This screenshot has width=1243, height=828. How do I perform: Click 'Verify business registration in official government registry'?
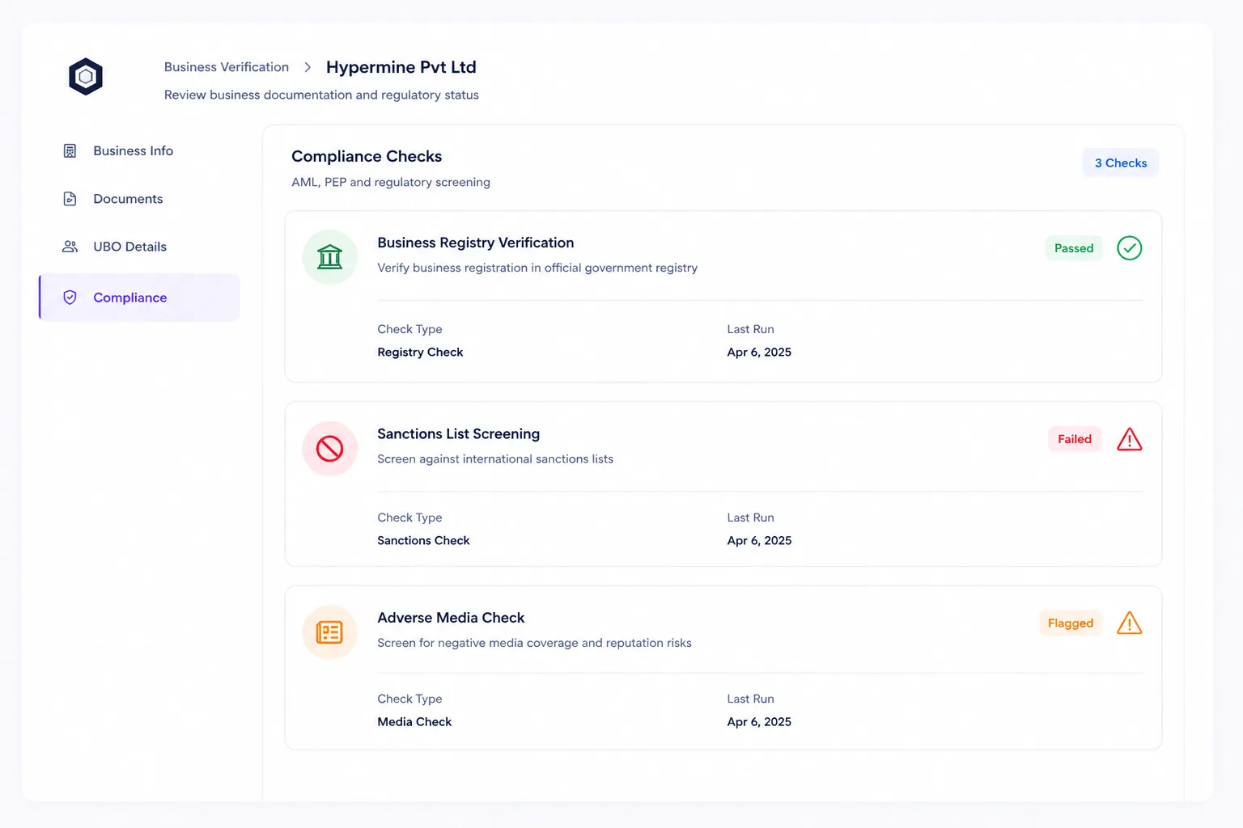point(537,268)
